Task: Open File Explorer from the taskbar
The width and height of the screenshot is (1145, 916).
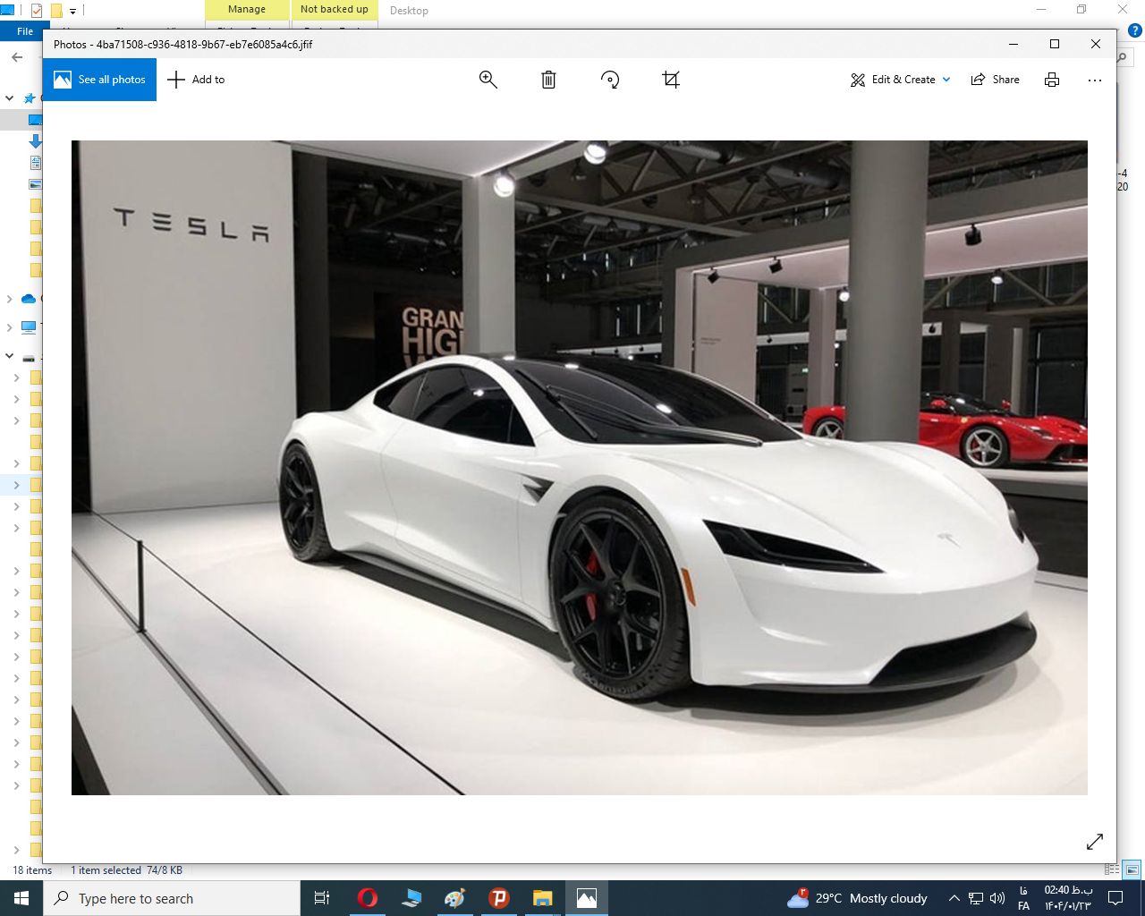Action: pos(542,898)
